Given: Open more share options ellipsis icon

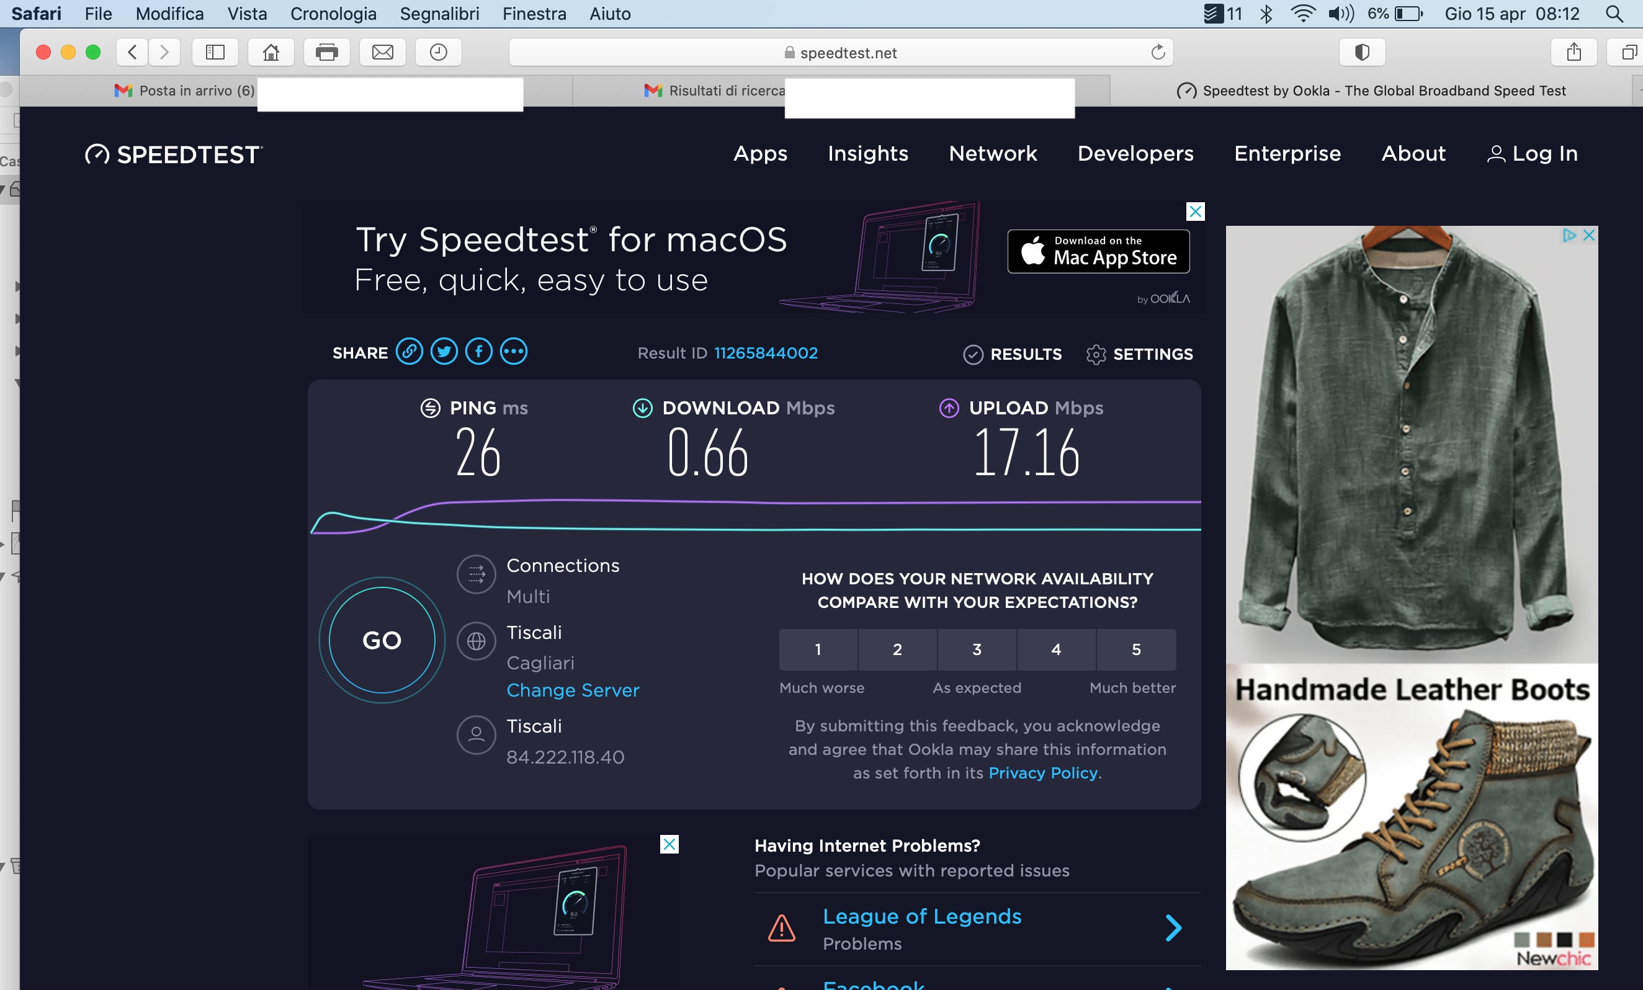Looking at the screenshot, I should point(514,351).
